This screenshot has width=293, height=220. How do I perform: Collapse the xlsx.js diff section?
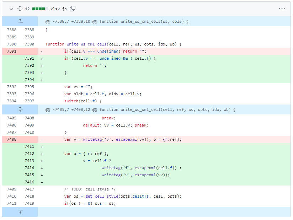(11, 9)
